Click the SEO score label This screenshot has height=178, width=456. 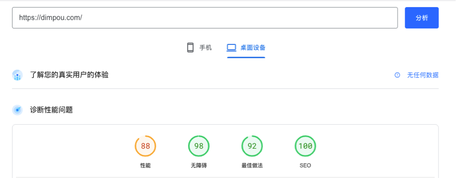[305, 165]
